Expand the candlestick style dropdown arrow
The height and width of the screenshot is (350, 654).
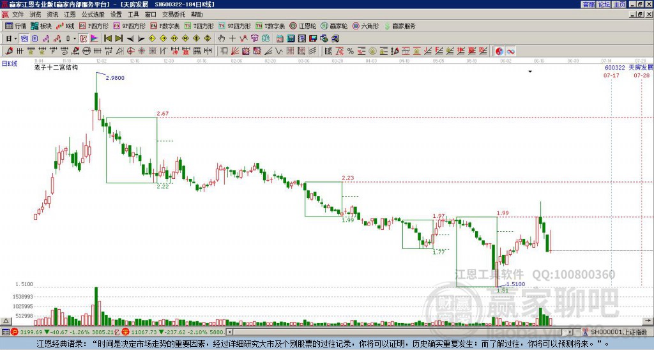point(75,39)
